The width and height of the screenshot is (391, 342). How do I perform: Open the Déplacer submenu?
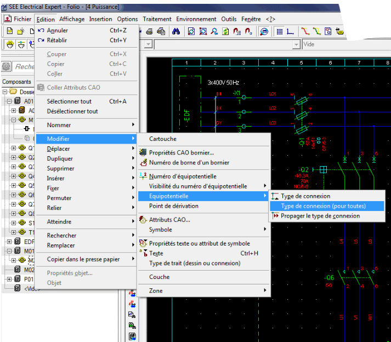[87, 149]
